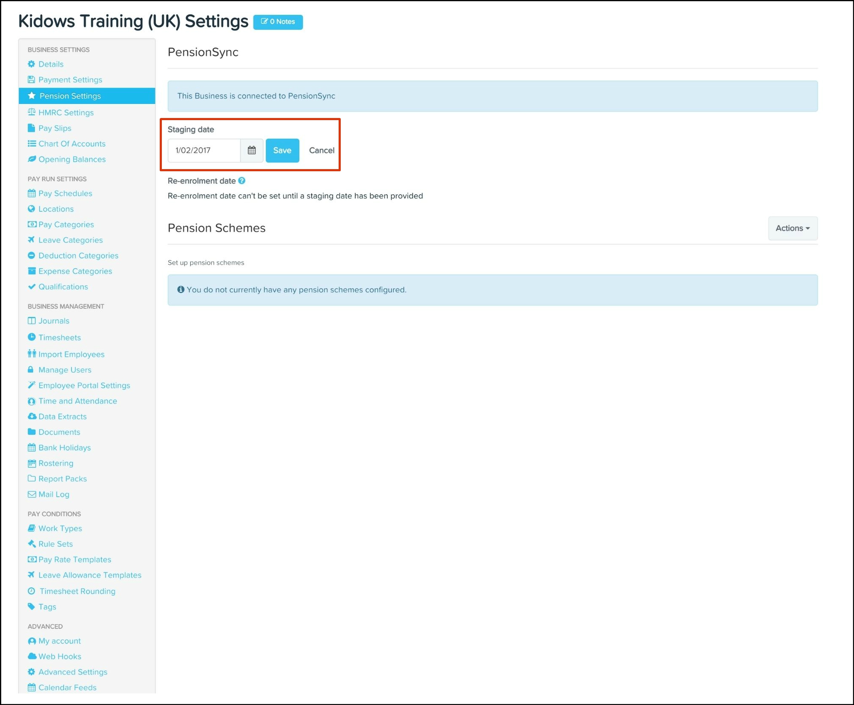
Task: Click the tag icon beside Tags
Action: pyautogui.click(x=32, y=606)
